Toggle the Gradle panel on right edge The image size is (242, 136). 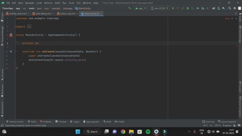pos(240,17)
